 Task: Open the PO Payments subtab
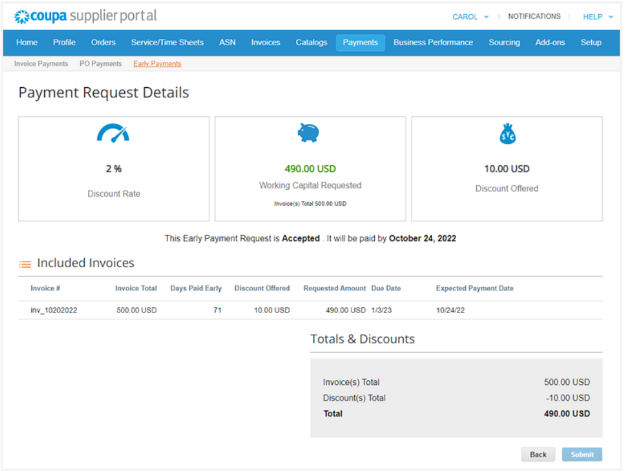[x=101, y=64]
